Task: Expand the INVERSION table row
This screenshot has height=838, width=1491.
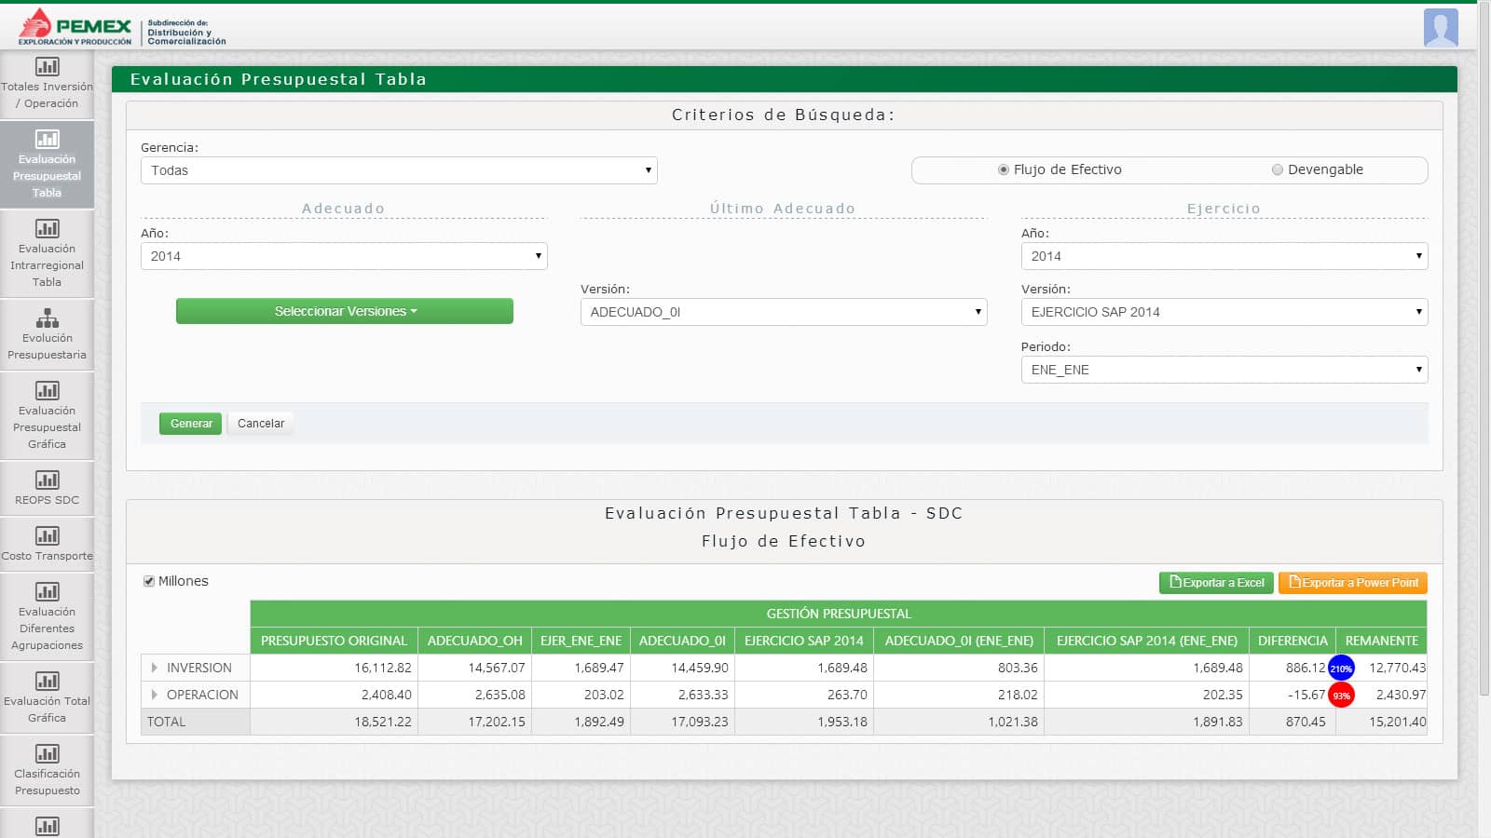Action: click(155, 668)
